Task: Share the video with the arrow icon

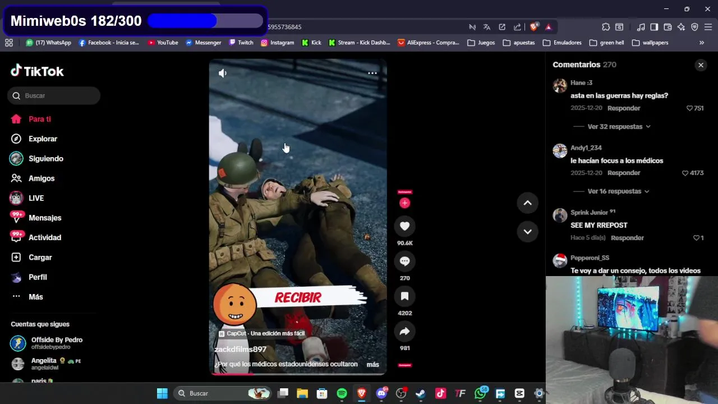Action: pos(404,331)
